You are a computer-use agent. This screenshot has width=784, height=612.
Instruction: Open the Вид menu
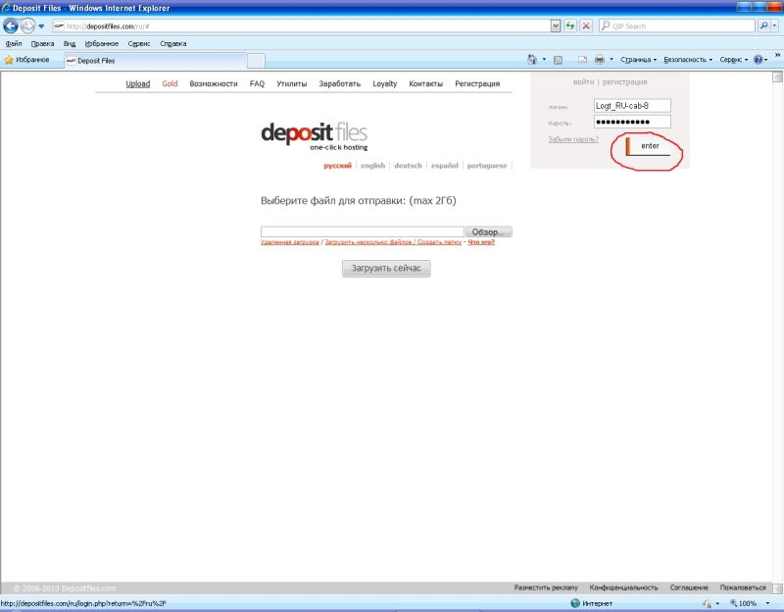tap(69, 43)
